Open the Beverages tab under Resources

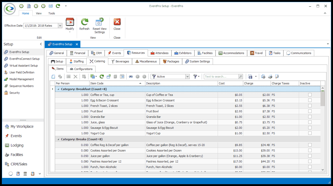tap(120, 61)
